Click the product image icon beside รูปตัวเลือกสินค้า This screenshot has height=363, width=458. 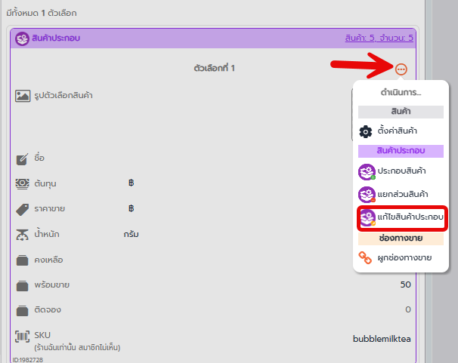pos(23,96)
